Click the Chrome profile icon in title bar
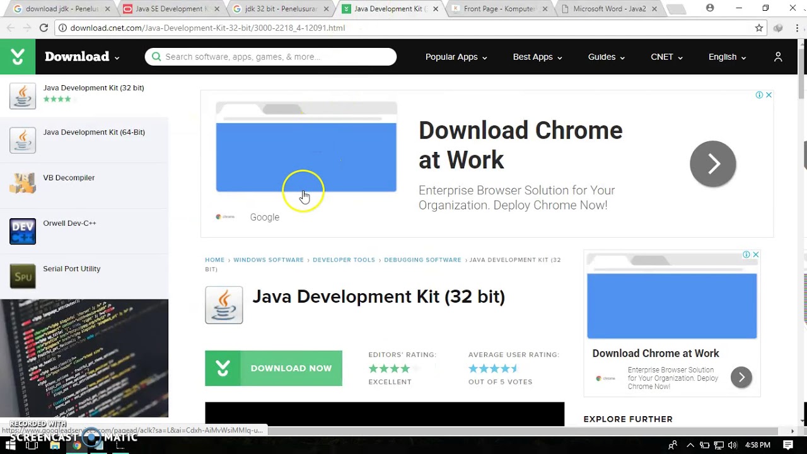This screenshot has height=454, width=807. click(x=710, y=8)
